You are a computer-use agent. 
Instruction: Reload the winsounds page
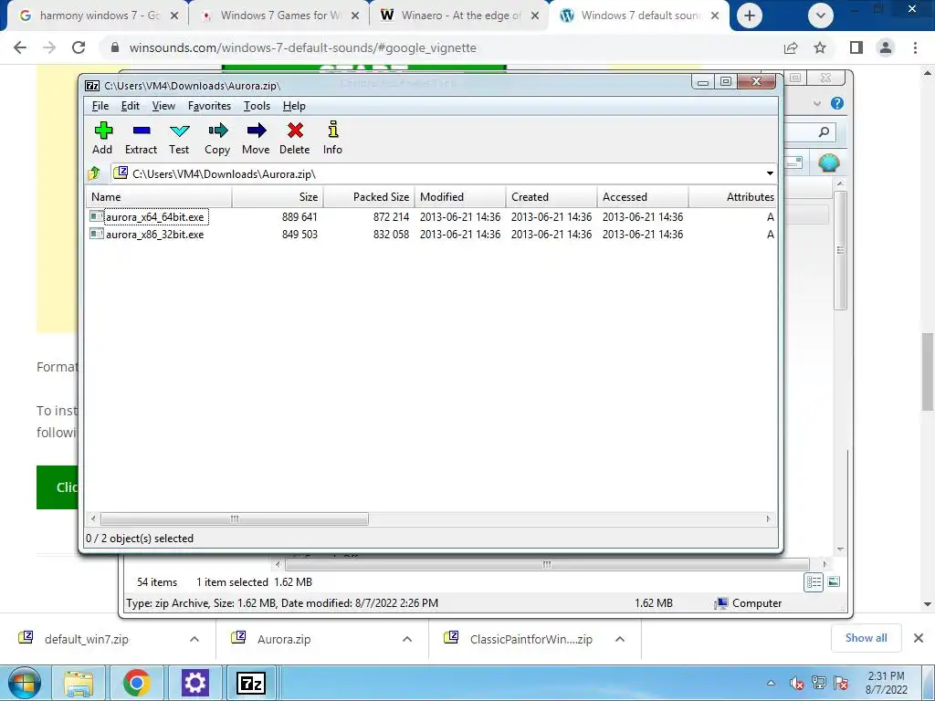click(x=79, y=47)
